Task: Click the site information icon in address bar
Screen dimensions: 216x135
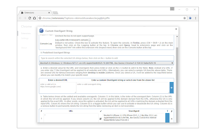Action: coord(40,18)
